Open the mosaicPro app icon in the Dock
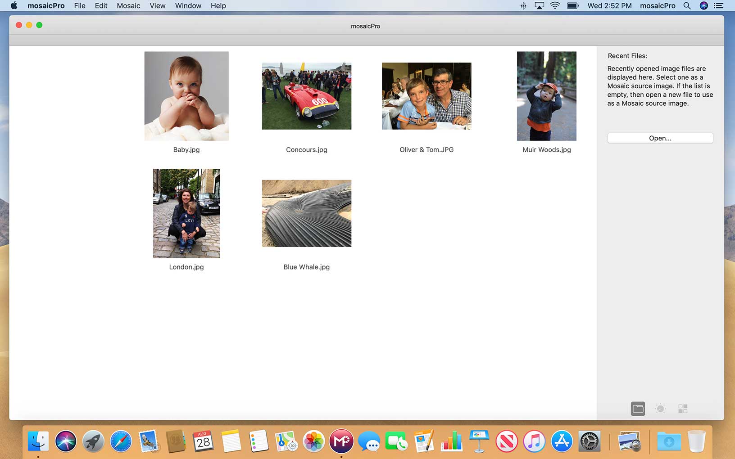Image resolution: width=735 pixels, height=459 pixels. 341,441
